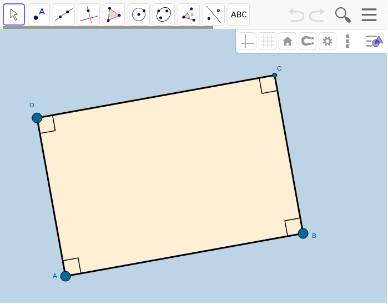This screenshot has height=304, width=388.
Task: Select the rectangle ABCD interior
Action: (x=170, y=176)
